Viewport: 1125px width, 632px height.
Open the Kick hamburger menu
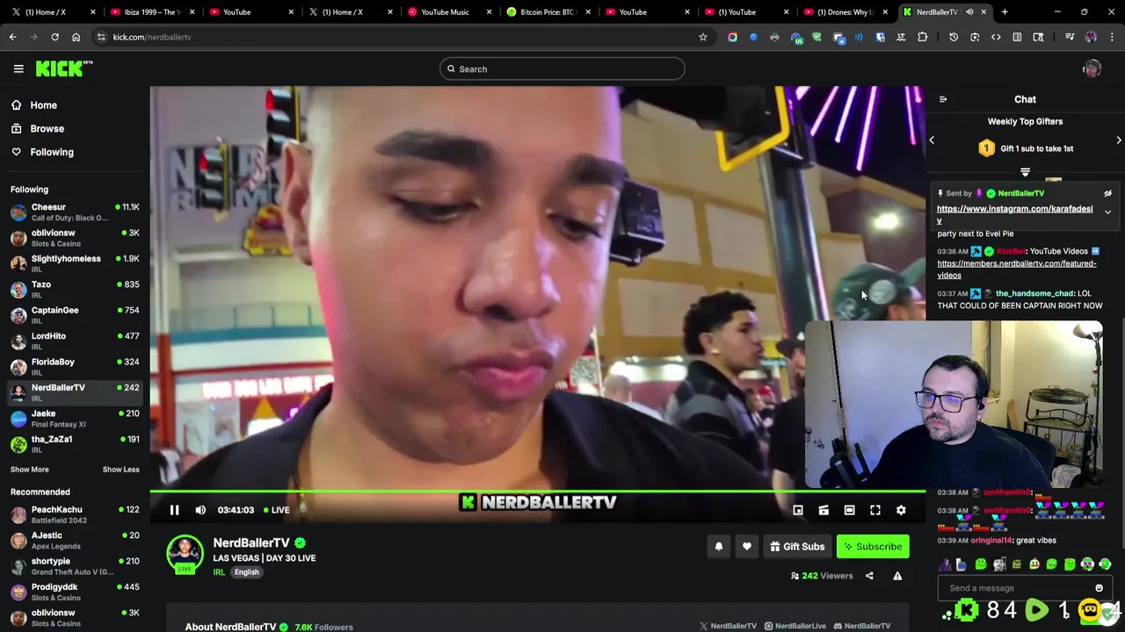18,68
